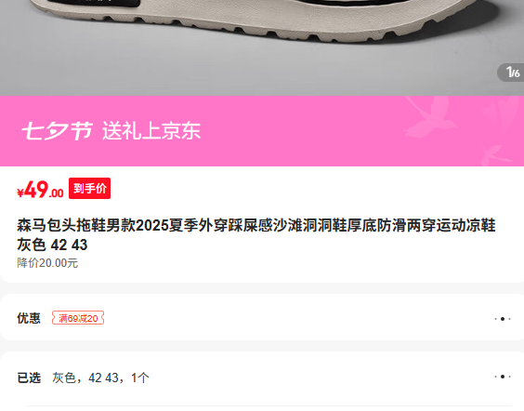The image size is (524, 411).
Task: Expand selected spec 灰色，42 43，1个
Action: (x=100, y=378)
